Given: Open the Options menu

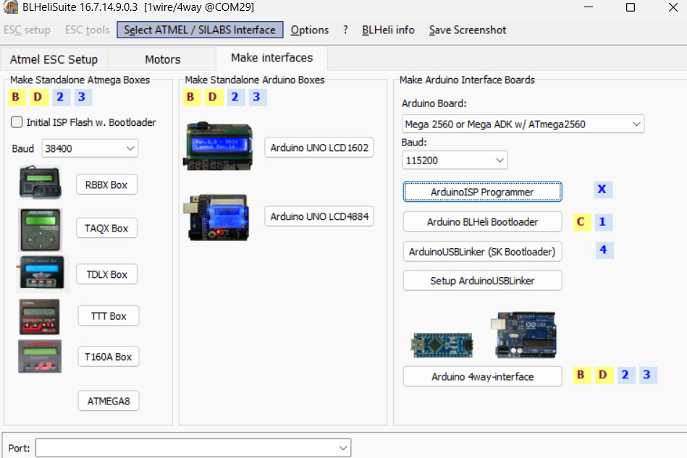Looking at the screenshot, I should coord(310,30).
